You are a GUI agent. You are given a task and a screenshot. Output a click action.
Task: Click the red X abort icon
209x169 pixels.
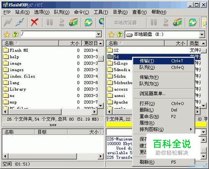[x=34, y=22]
